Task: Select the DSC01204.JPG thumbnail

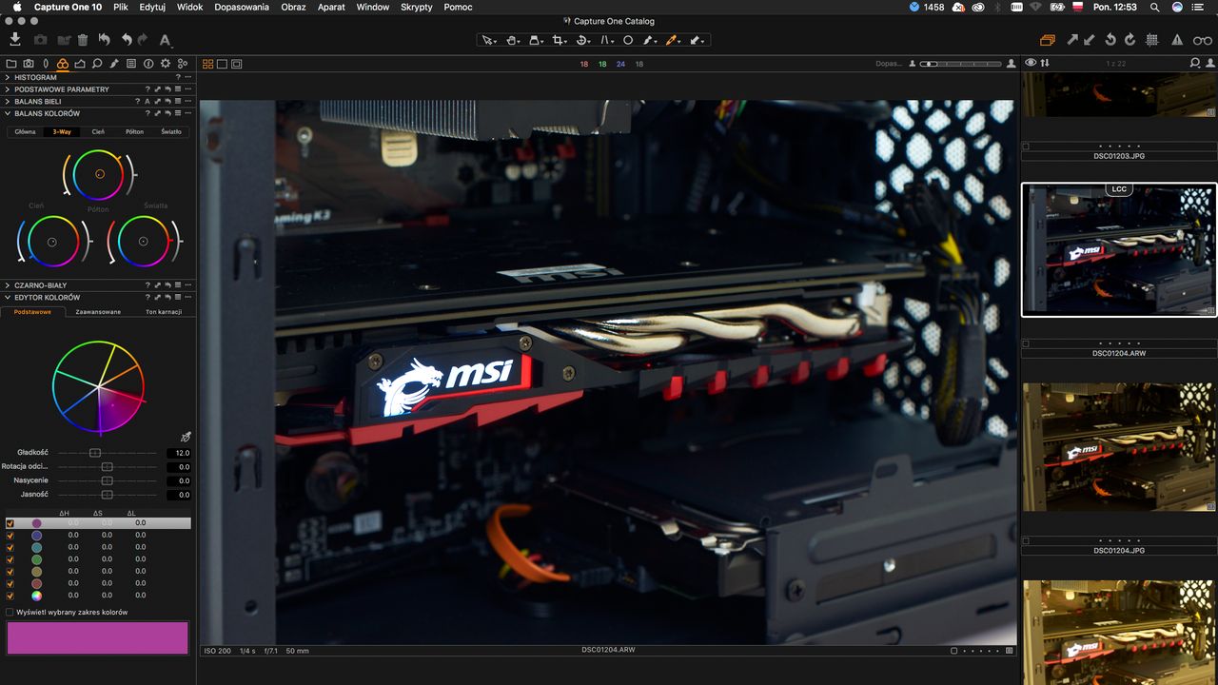Action: [1119, 447]
